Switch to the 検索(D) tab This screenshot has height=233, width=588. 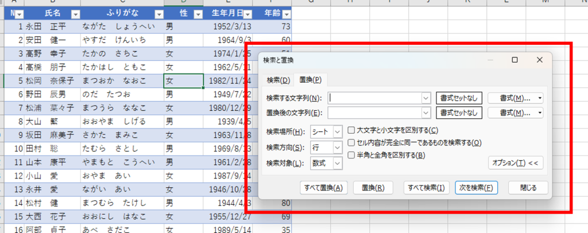click(278, 80)
